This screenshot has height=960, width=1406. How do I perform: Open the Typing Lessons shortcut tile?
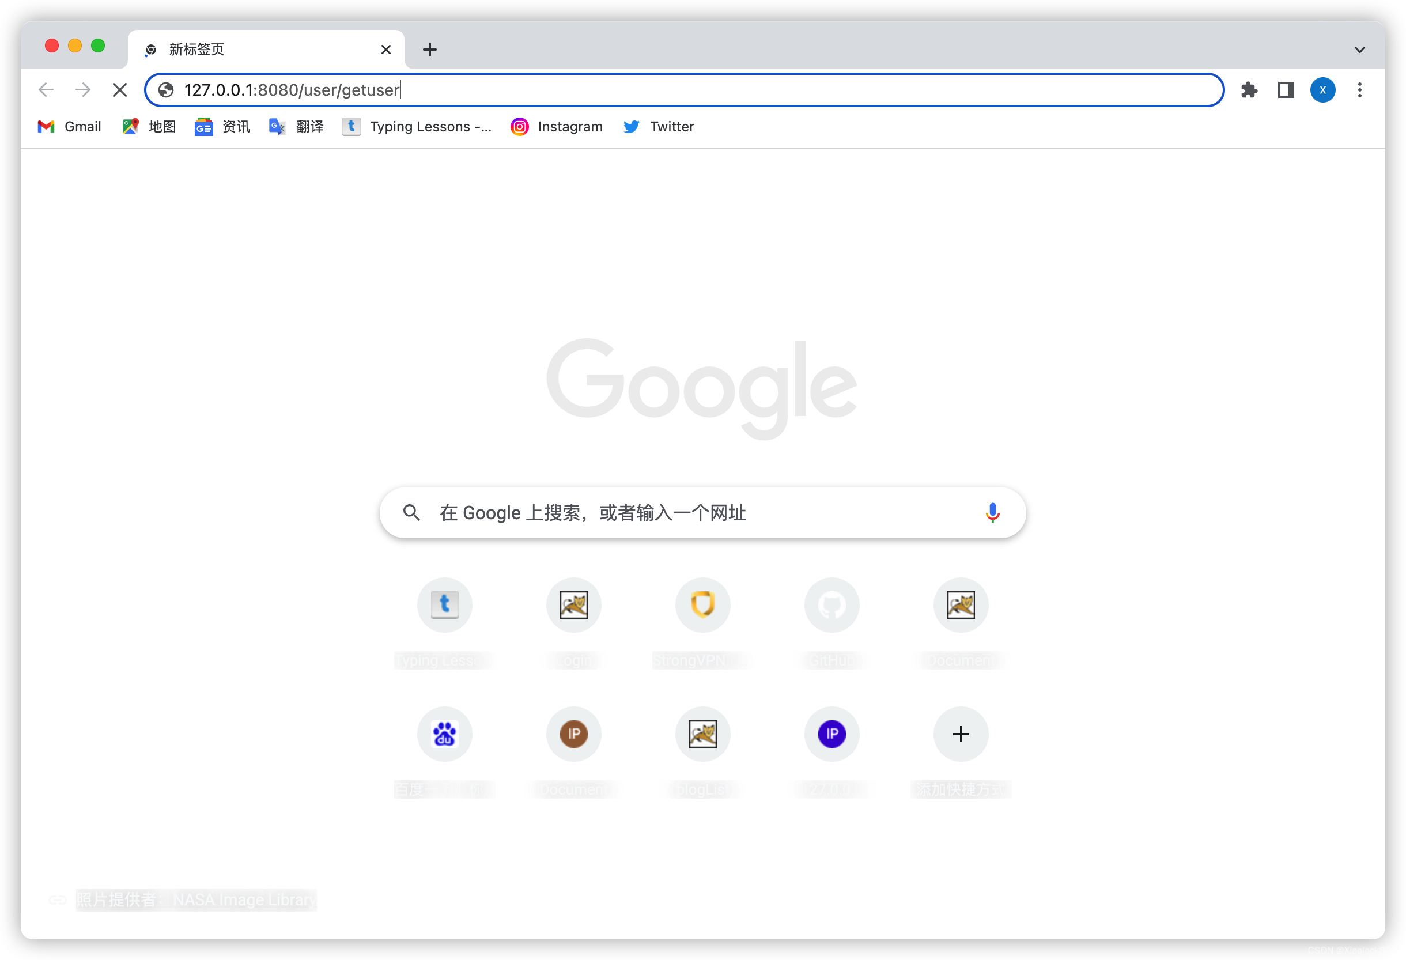pos(445,623)
